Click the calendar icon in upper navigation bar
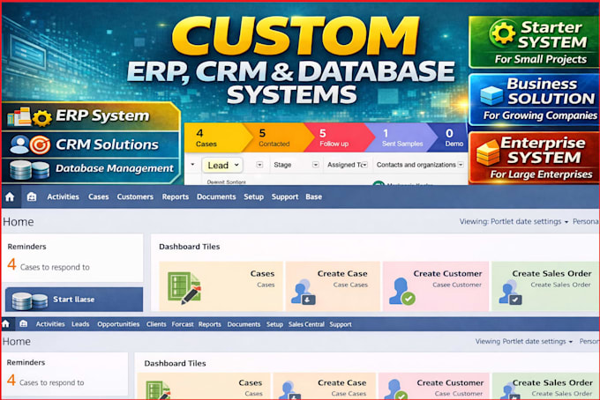The image size is (600, 400). click(32, 196)
